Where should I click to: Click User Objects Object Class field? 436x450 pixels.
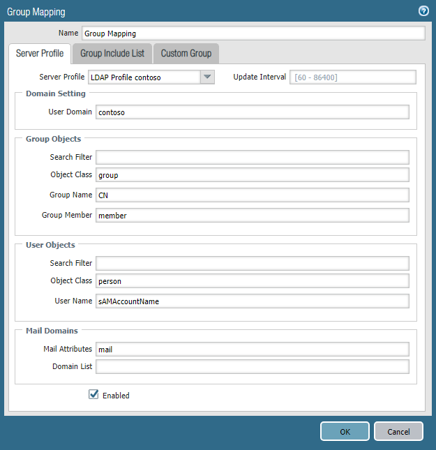coord(253,280)
